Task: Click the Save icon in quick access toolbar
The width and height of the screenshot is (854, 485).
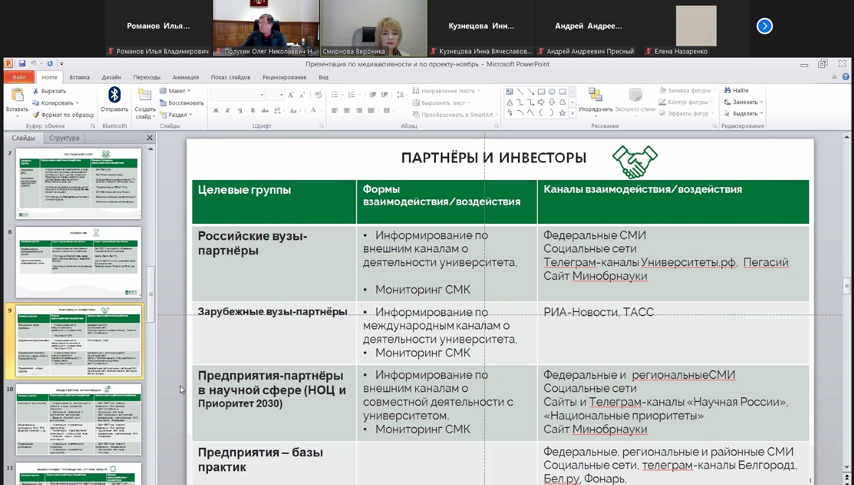Action: pos(22,64)
